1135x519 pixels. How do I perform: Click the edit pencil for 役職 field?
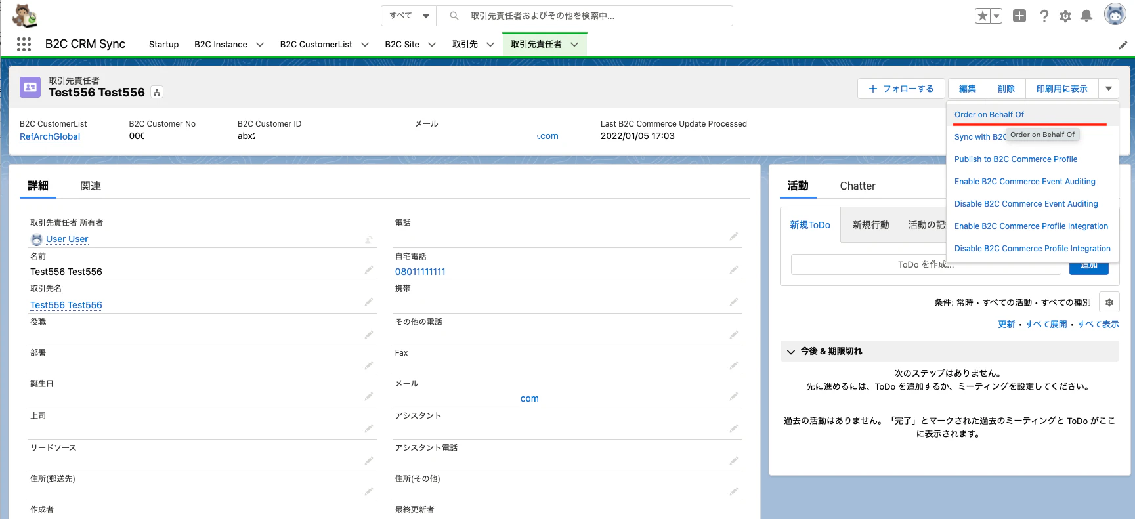click(x=369, y=335)
